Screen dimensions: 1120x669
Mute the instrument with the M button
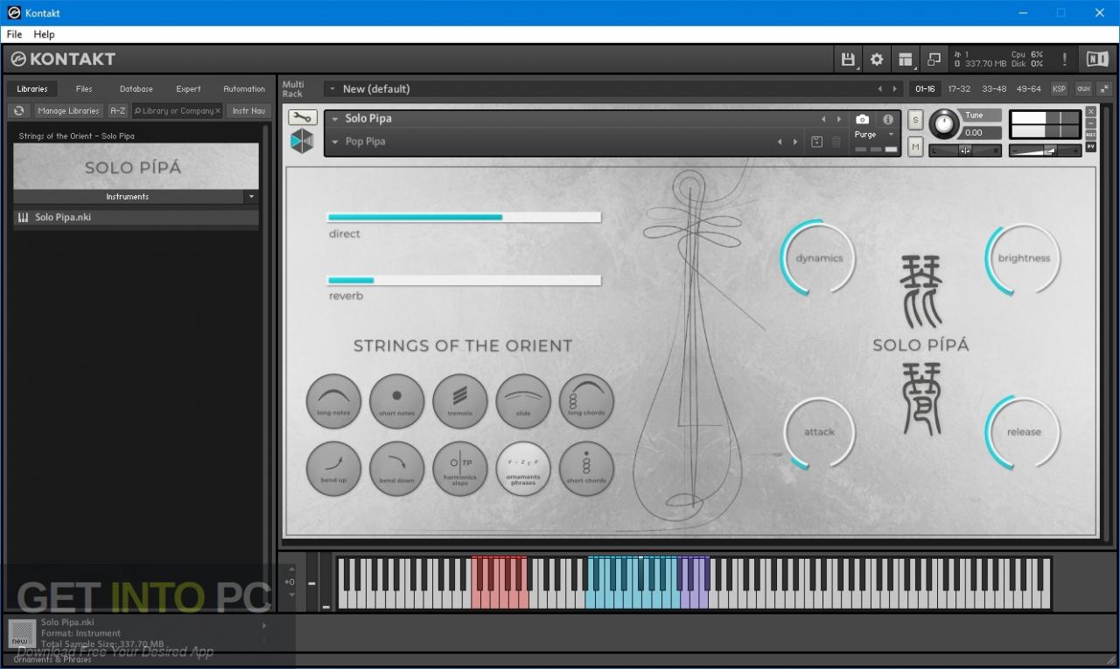tap(915, 147)
